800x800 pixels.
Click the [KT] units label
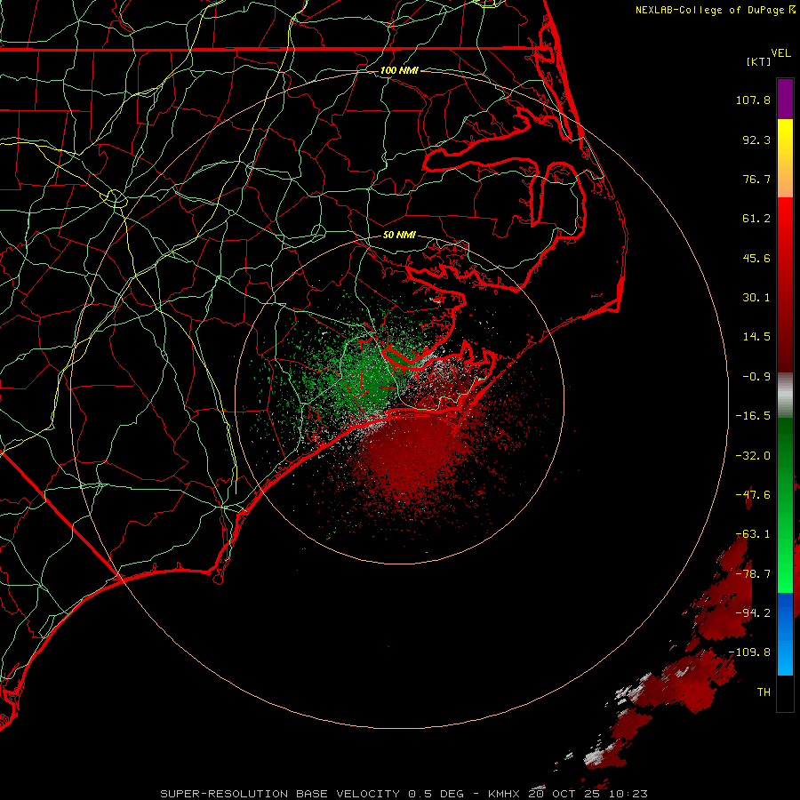click(x=759, y=61)
